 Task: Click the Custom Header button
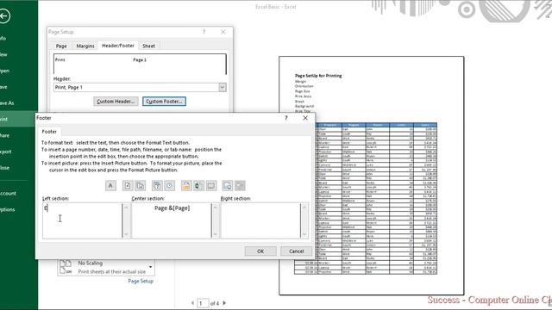[116, 102]
